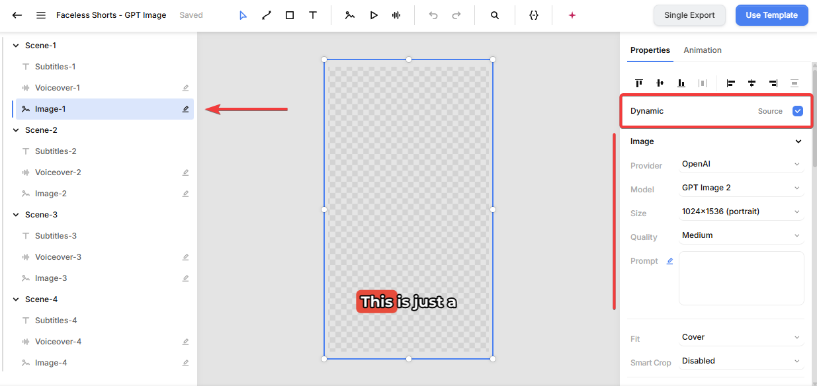Click inside the Prompt text area

click(x=742, y=278)
